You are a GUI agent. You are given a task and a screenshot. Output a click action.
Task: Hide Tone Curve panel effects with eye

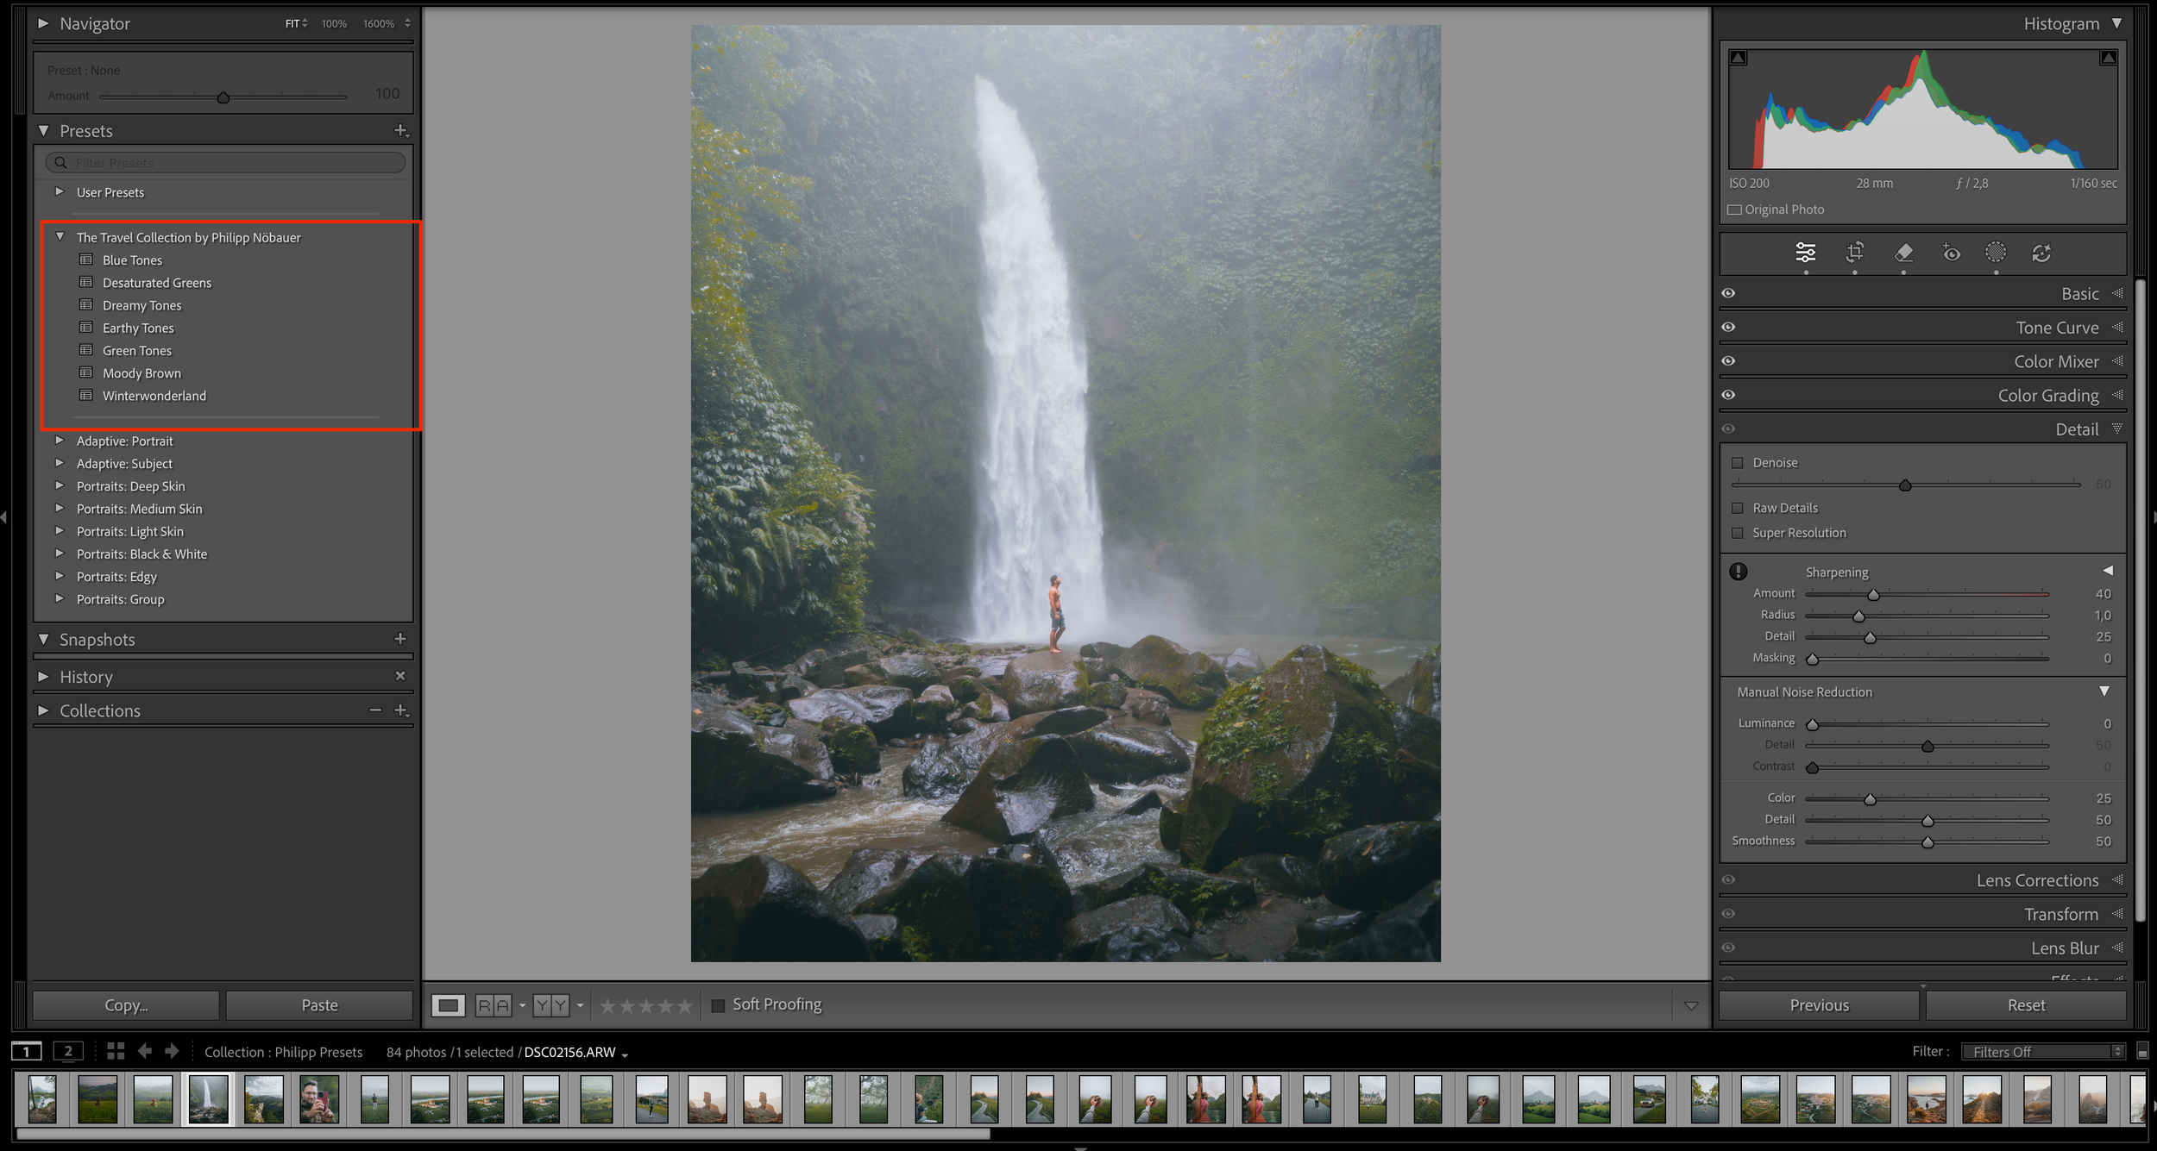click(1728, 328)
